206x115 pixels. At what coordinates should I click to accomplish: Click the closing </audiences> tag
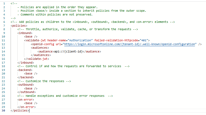41,55
